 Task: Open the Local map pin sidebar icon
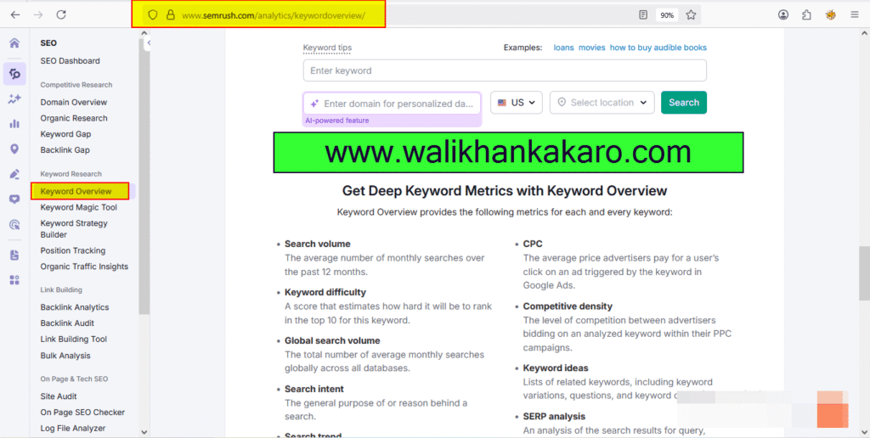click(14, 149)
